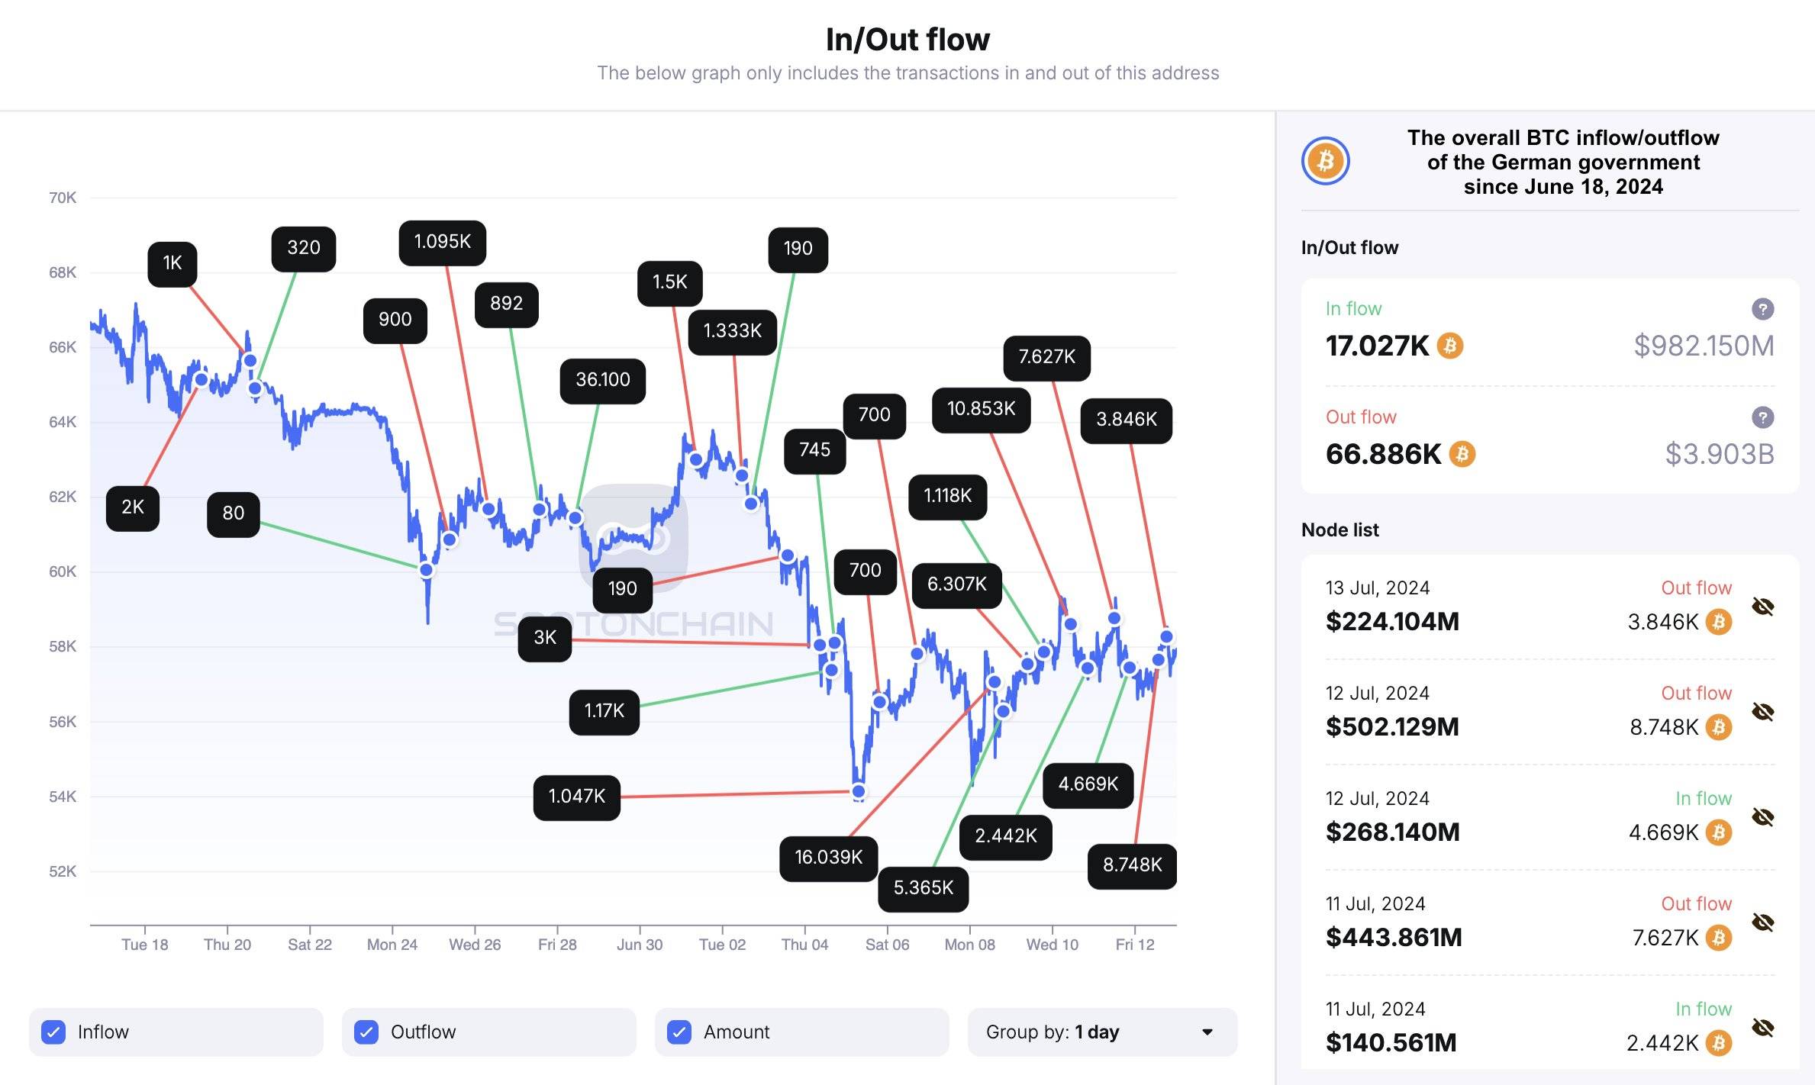Select the 16.039K outflow label on chart
This screenshot has width=1815, height=1085.
coord(828,858)
